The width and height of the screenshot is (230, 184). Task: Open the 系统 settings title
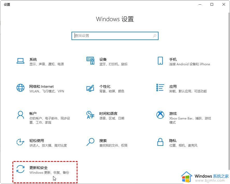(x=33, y=59)
